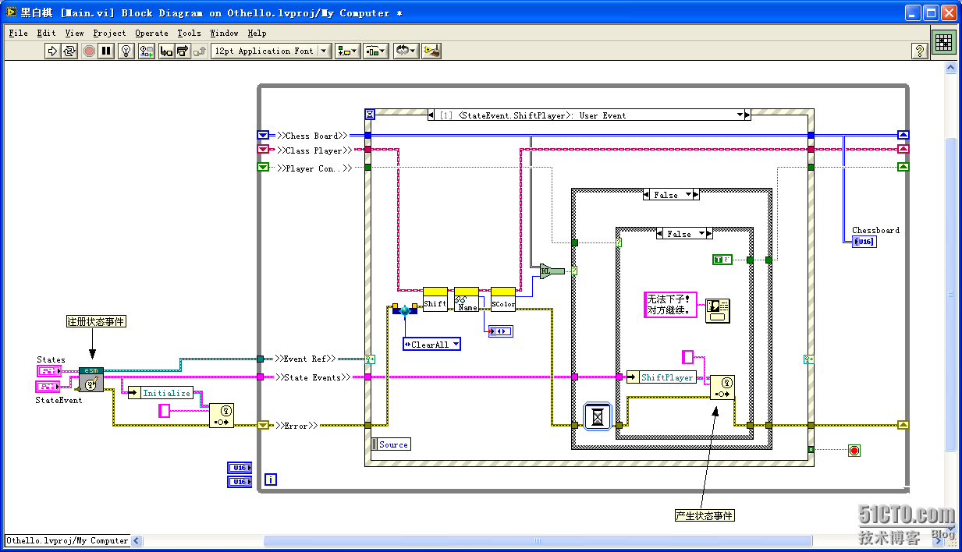Click the vertical scrollbar thumb

click(950, 295)
